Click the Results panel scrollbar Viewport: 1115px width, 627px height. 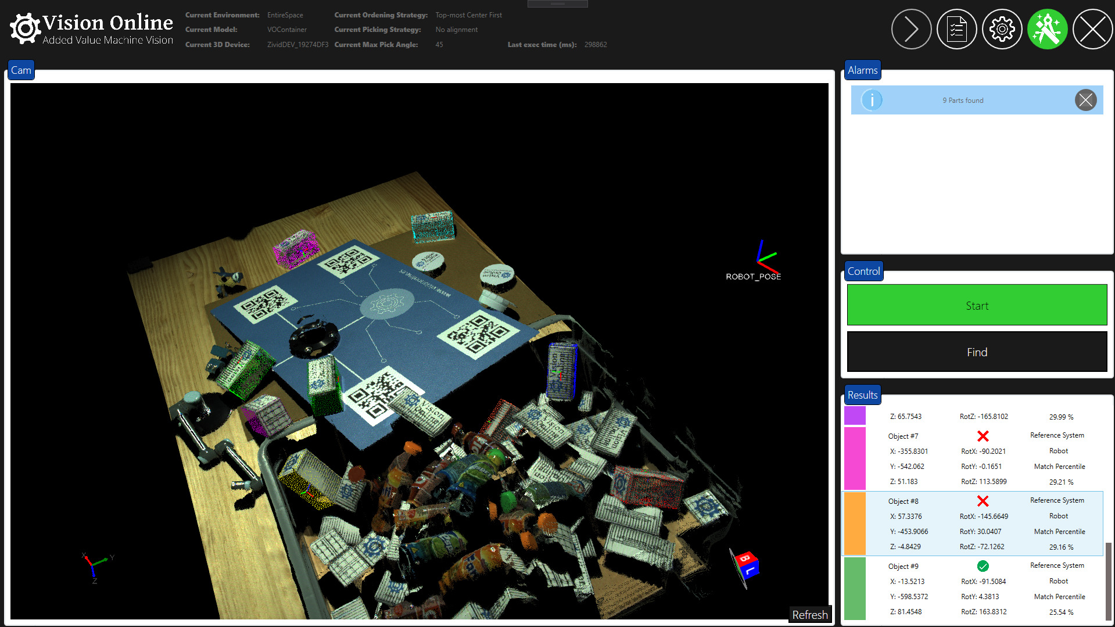1108,581
